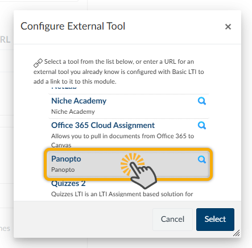Pick the Office 365 Cloud Assignment title
The height and width of the screenshot is (248, 252).
click(x=103, y=125)
